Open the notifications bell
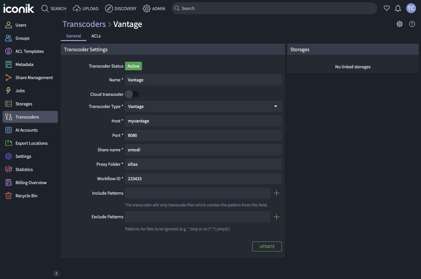The height and width of the screenshot is (279, 421). [x=398, y=8]
